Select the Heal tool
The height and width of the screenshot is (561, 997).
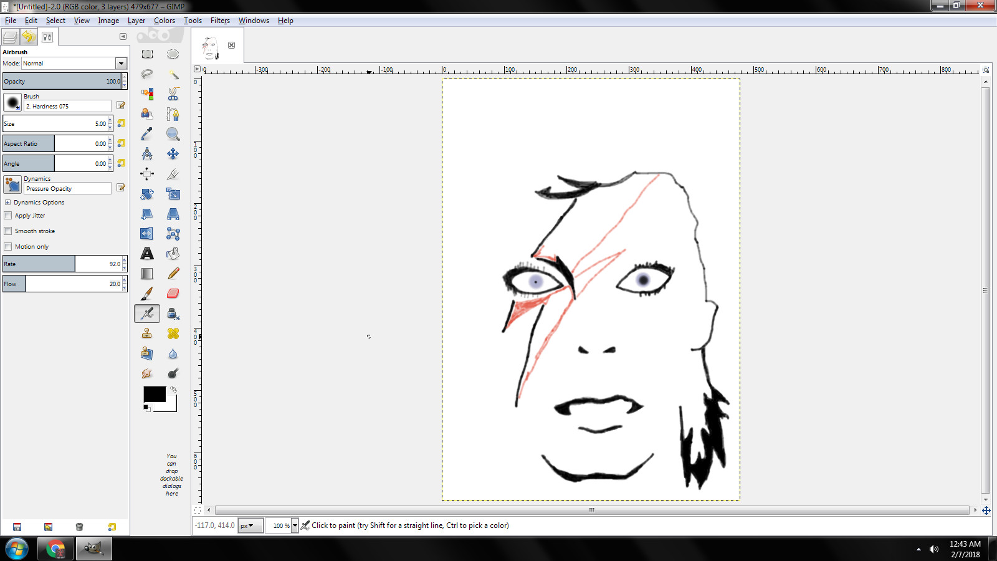point(173,333)
